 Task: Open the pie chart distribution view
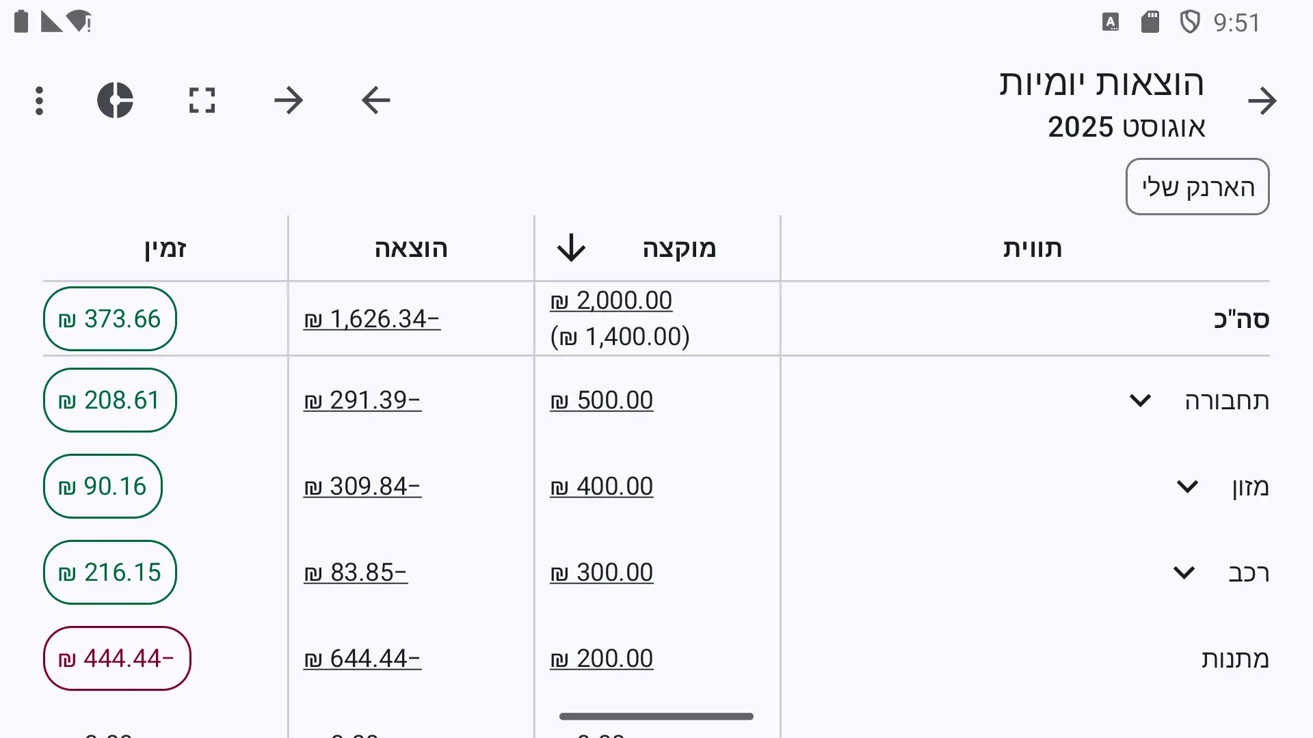tap(115, 100)
